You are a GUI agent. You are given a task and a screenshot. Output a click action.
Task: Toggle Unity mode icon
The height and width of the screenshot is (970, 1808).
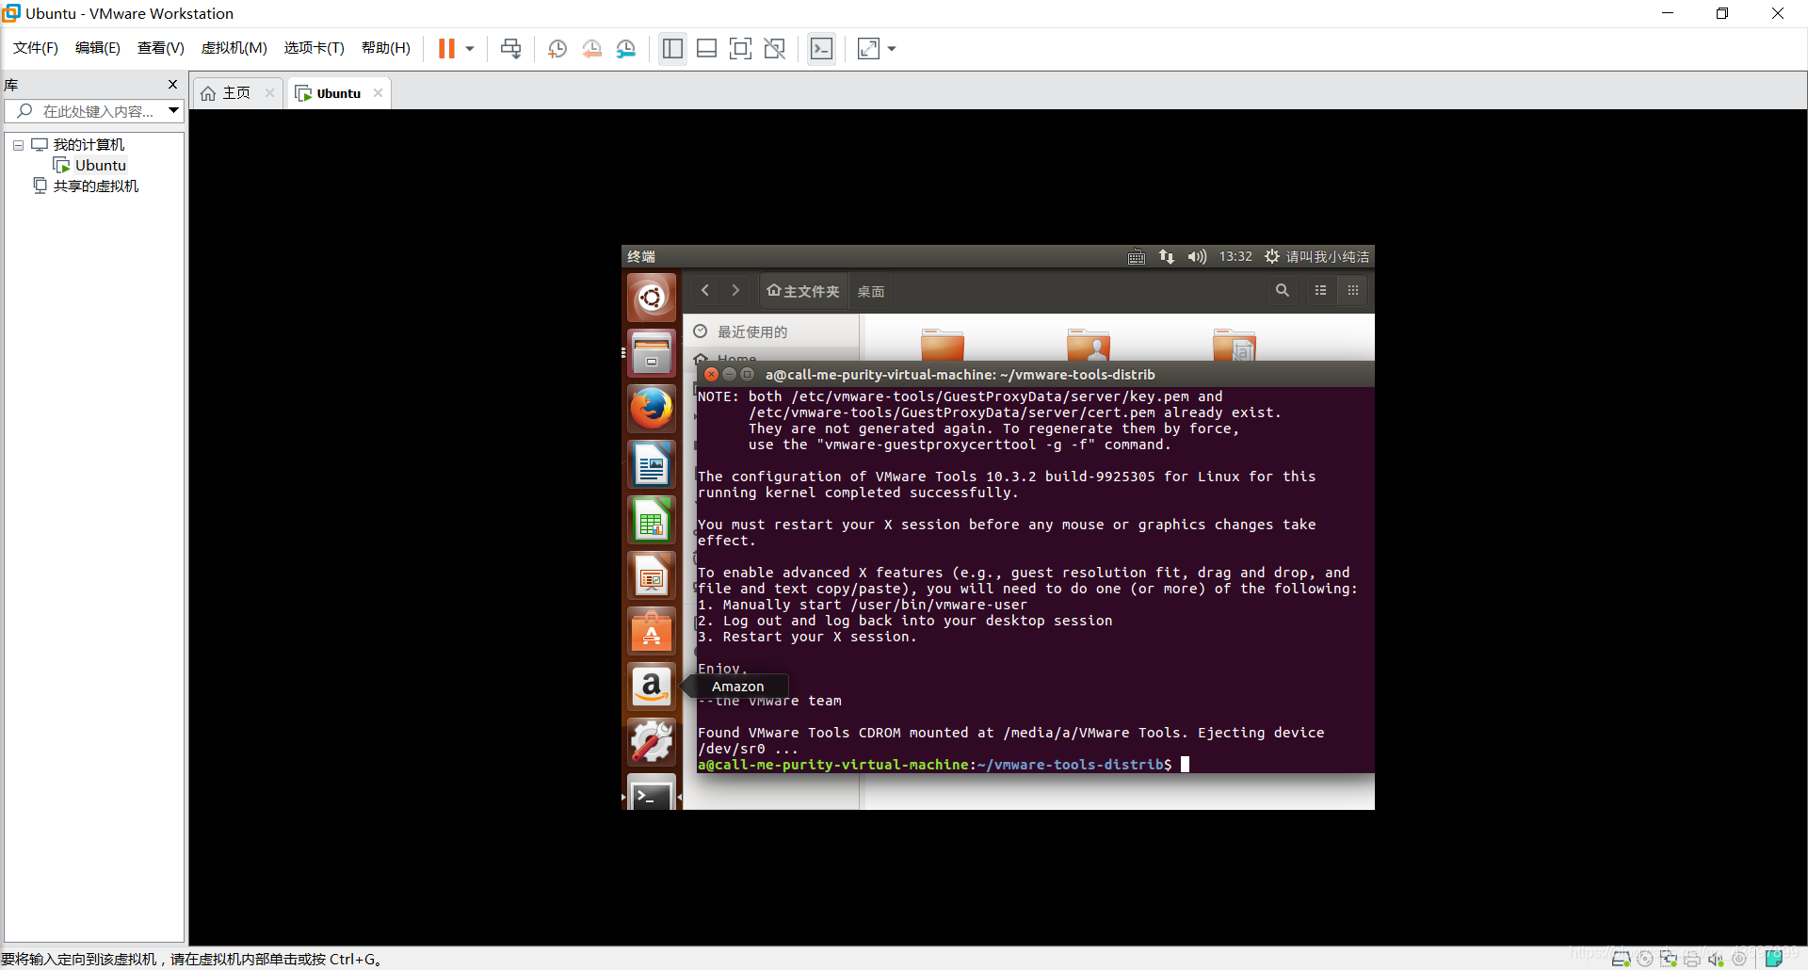(x=775, y=49)
